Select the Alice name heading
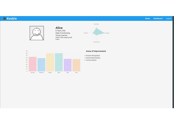 tap(59, 28)
